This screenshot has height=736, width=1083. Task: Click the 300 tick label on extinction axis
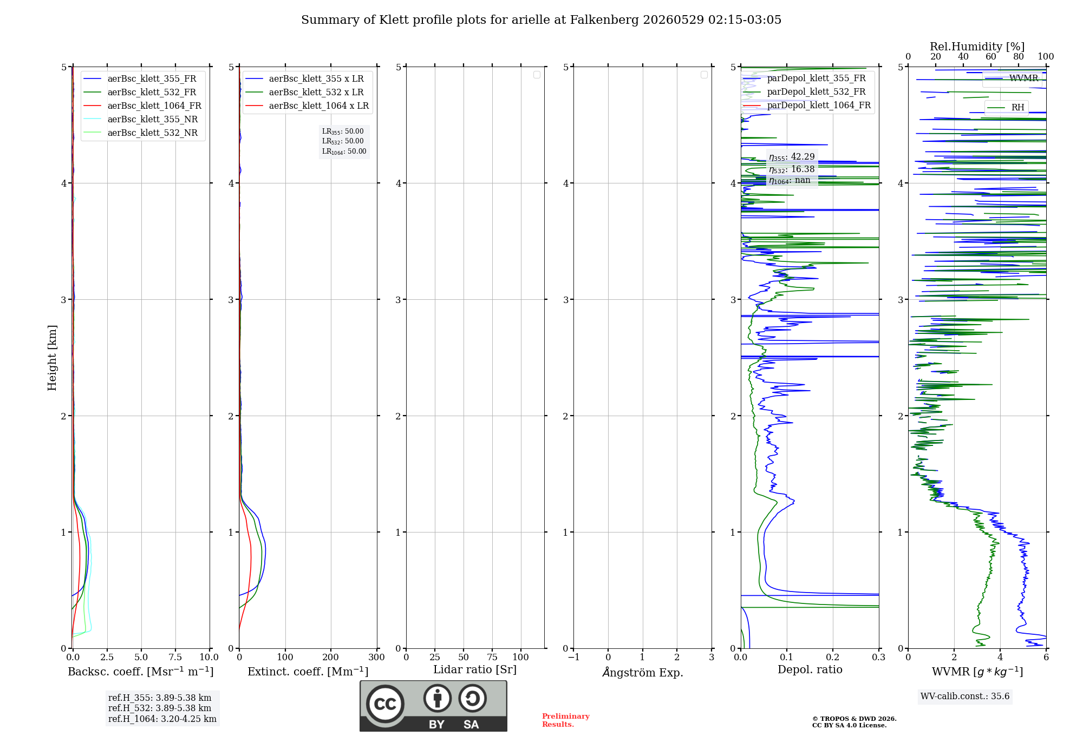(x=376, y=658)
